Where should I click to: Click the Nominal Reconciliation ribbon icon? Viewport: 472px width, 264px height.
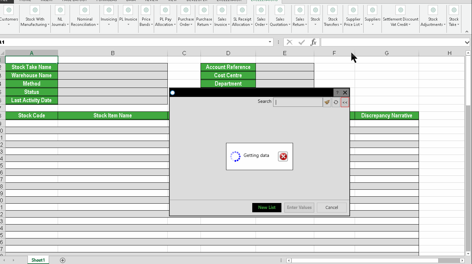(85, 10)
